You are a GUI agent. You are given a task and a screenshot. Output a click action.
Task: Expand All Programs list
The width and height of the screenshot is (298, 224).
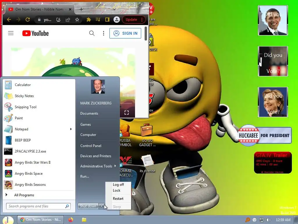click(x=39, y=195)
